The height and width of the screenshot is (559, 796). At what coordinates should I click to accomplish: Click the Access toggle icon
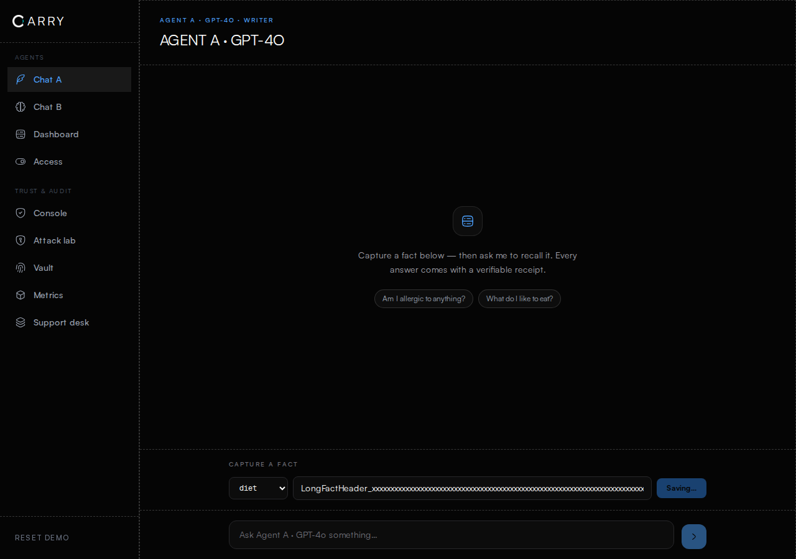pos(21,161)
